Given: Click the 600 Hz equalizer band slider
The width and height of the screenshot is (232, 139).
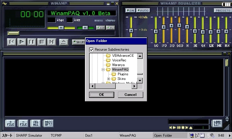Looking at the screenshot, I should pyautogui.click(x=179, y=25).
